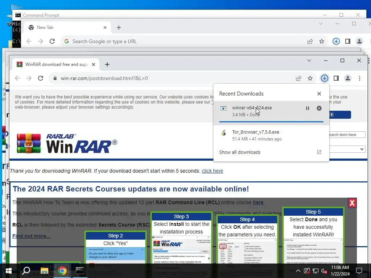
Task: Click the Step 3 installation screenshot thumbnail
Action: [181, 249]
